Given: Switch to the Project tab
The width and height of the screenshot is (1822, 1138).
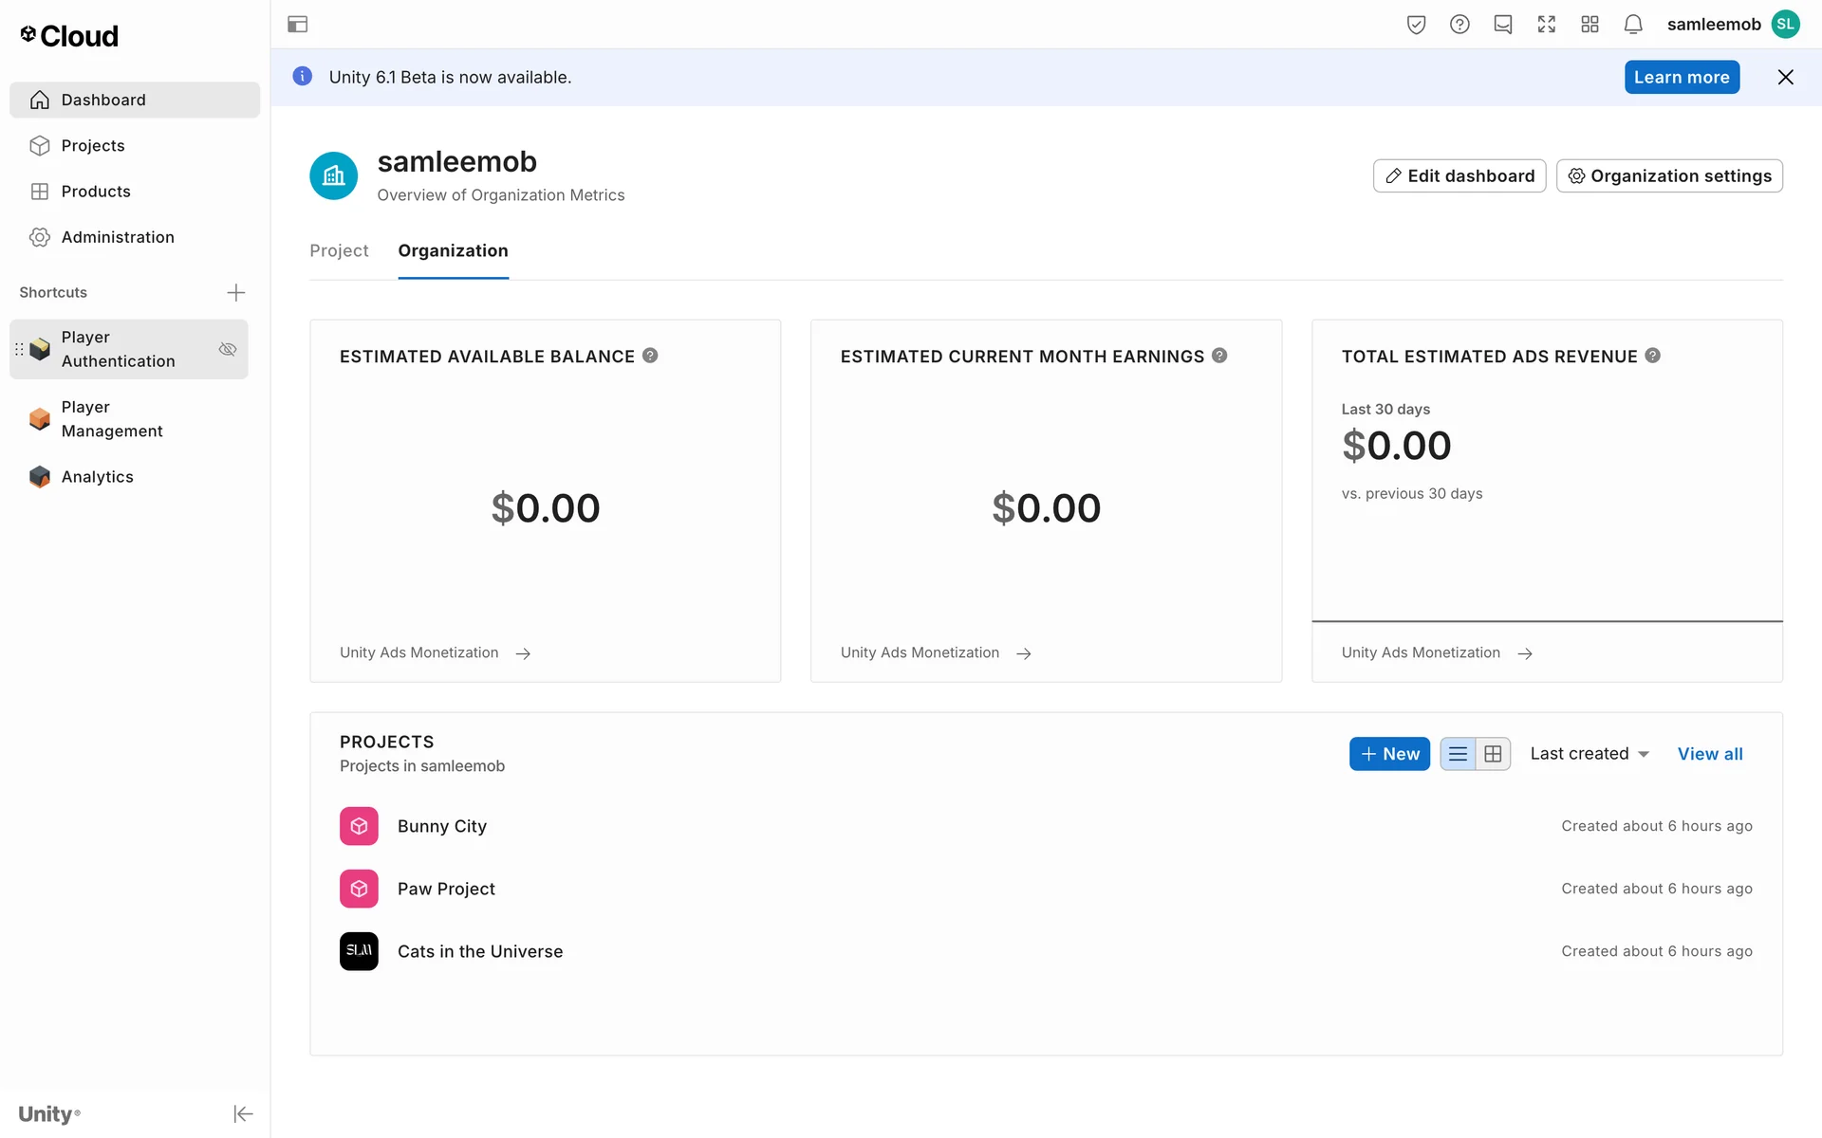Looking at the screenshot, I should [x=339, y=250].
